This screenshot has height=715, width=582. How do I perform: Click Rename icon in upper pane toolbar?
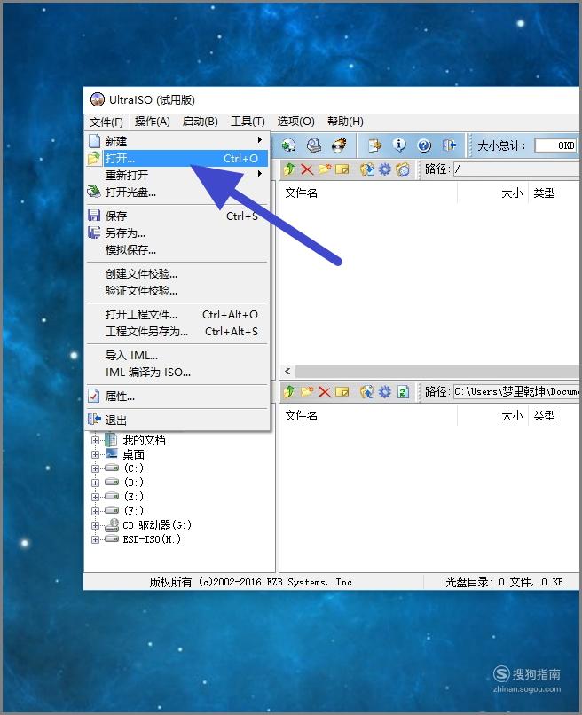coord(342,169)
